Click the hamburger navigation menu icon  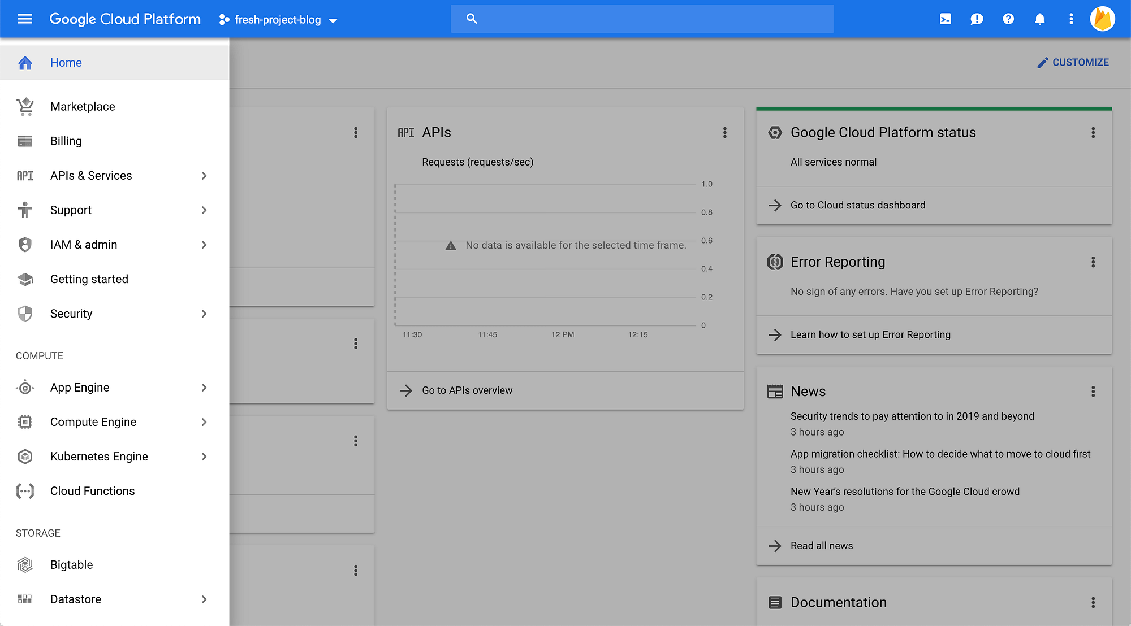tap(25, 19)
